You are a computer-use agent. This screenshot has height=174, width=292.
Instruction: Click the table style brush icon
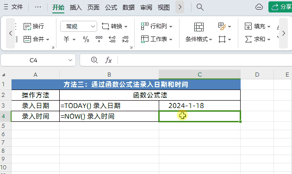click(222, 26)
